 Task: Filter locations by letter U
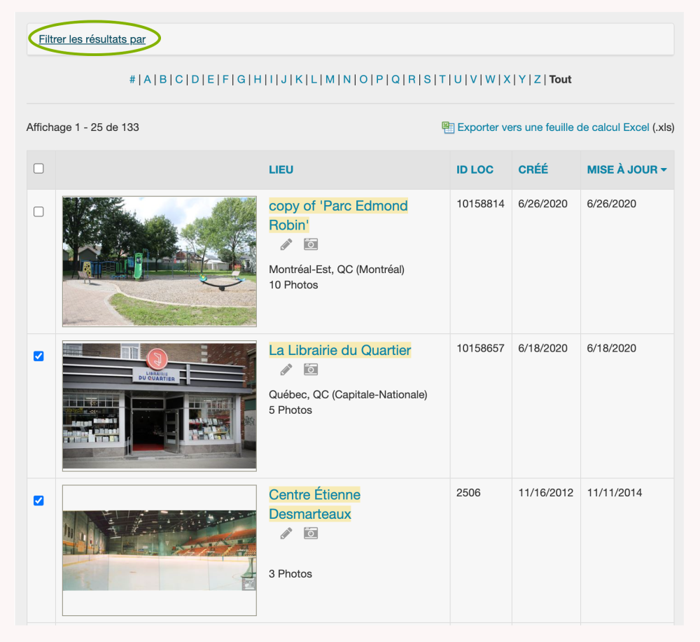pyautogui.click(x=458, y=80)
